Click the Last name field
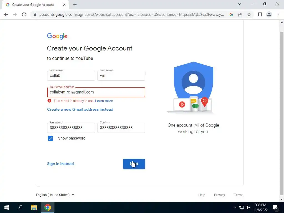This screenshot has width=284, height=213. 121,75
